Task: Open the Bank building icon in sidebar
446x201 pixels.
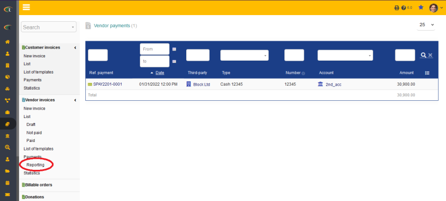Action: [x=8, y=136]
